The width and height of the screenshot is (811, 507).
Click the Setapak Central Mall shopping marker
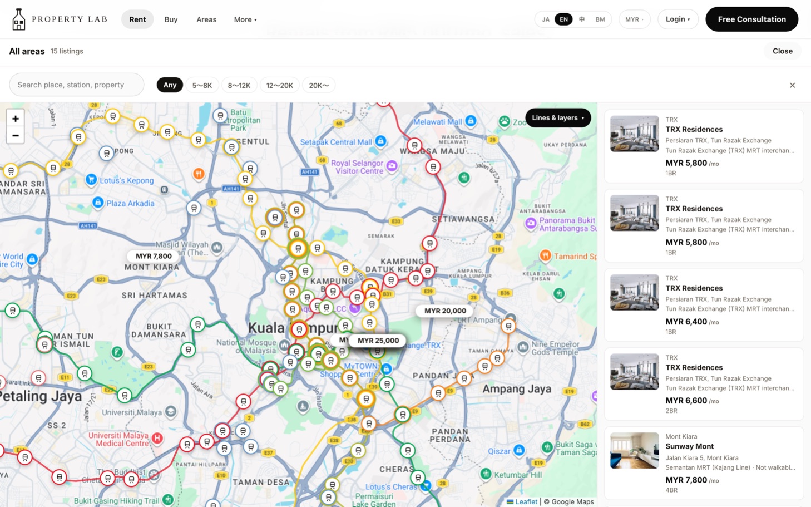(381, 141)
